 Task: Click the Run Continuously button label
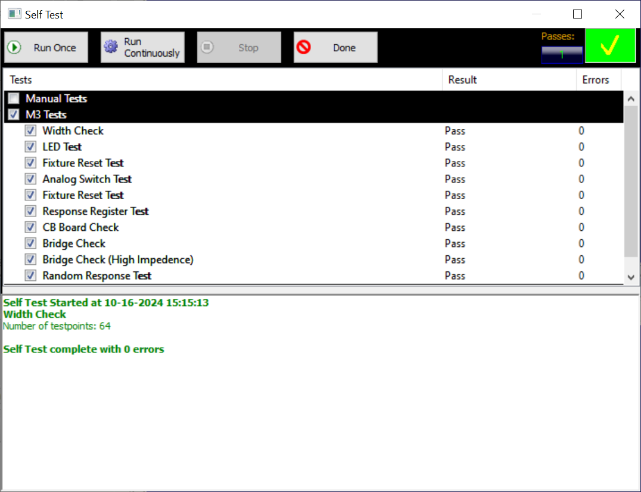(x=152, y=48)
